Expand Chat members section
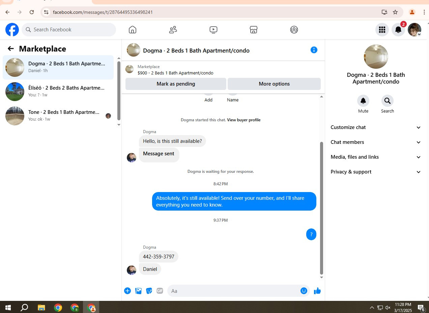The image size is (429, 313). (376, 142)
